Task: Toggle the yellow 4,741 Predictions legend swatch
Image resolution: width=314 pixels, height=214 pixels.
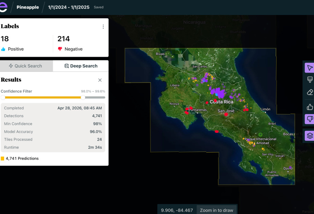Action: (x=3, y=158)
